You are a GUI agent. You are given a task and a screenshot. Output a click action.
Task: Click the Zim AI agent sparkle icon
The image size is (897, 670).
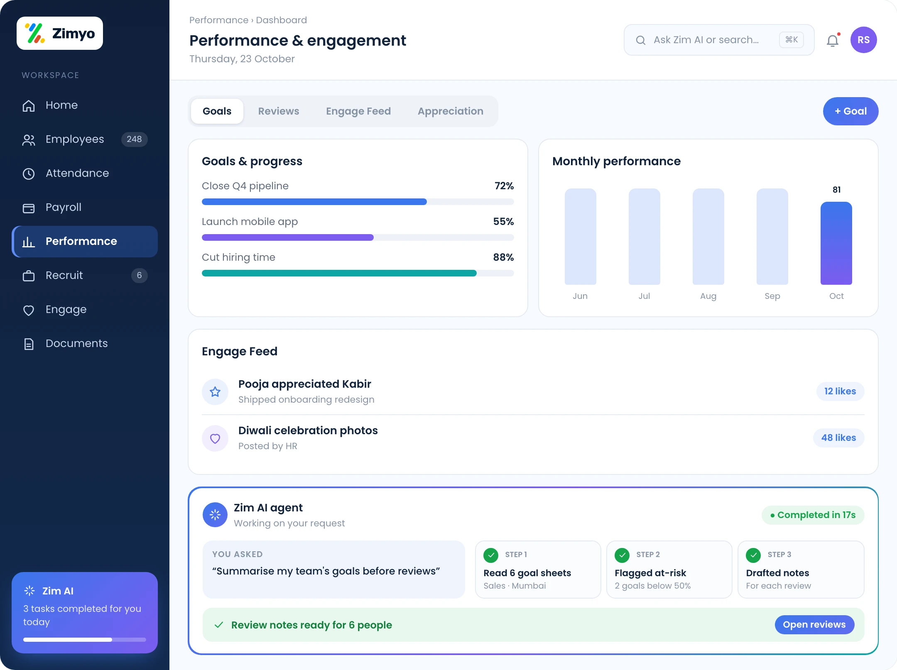[215, 515]
